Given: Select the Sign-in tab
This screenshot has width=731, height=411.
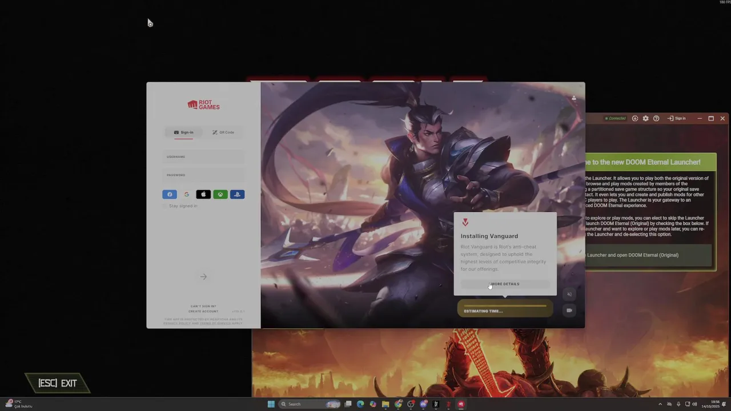Looking at the screenshot, I should 184,132.
